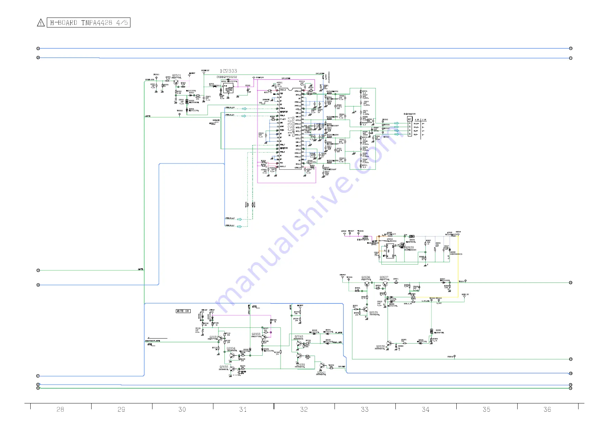Image resolution: width=615 pixels, height=434 pixels.
Task: Click the Q2041 transistor label
Action: coord(321,372)
